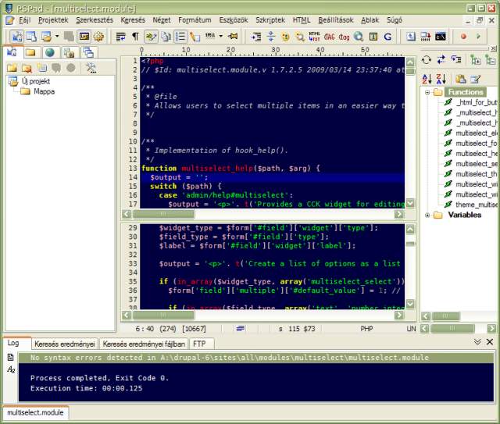
Task: Convert HTML to TXT icon
Action: 314,37
